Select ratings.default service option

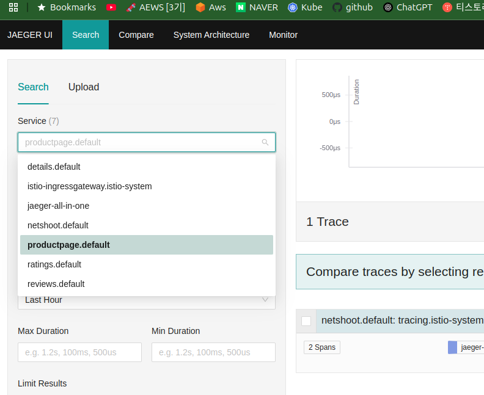(147, 264)
